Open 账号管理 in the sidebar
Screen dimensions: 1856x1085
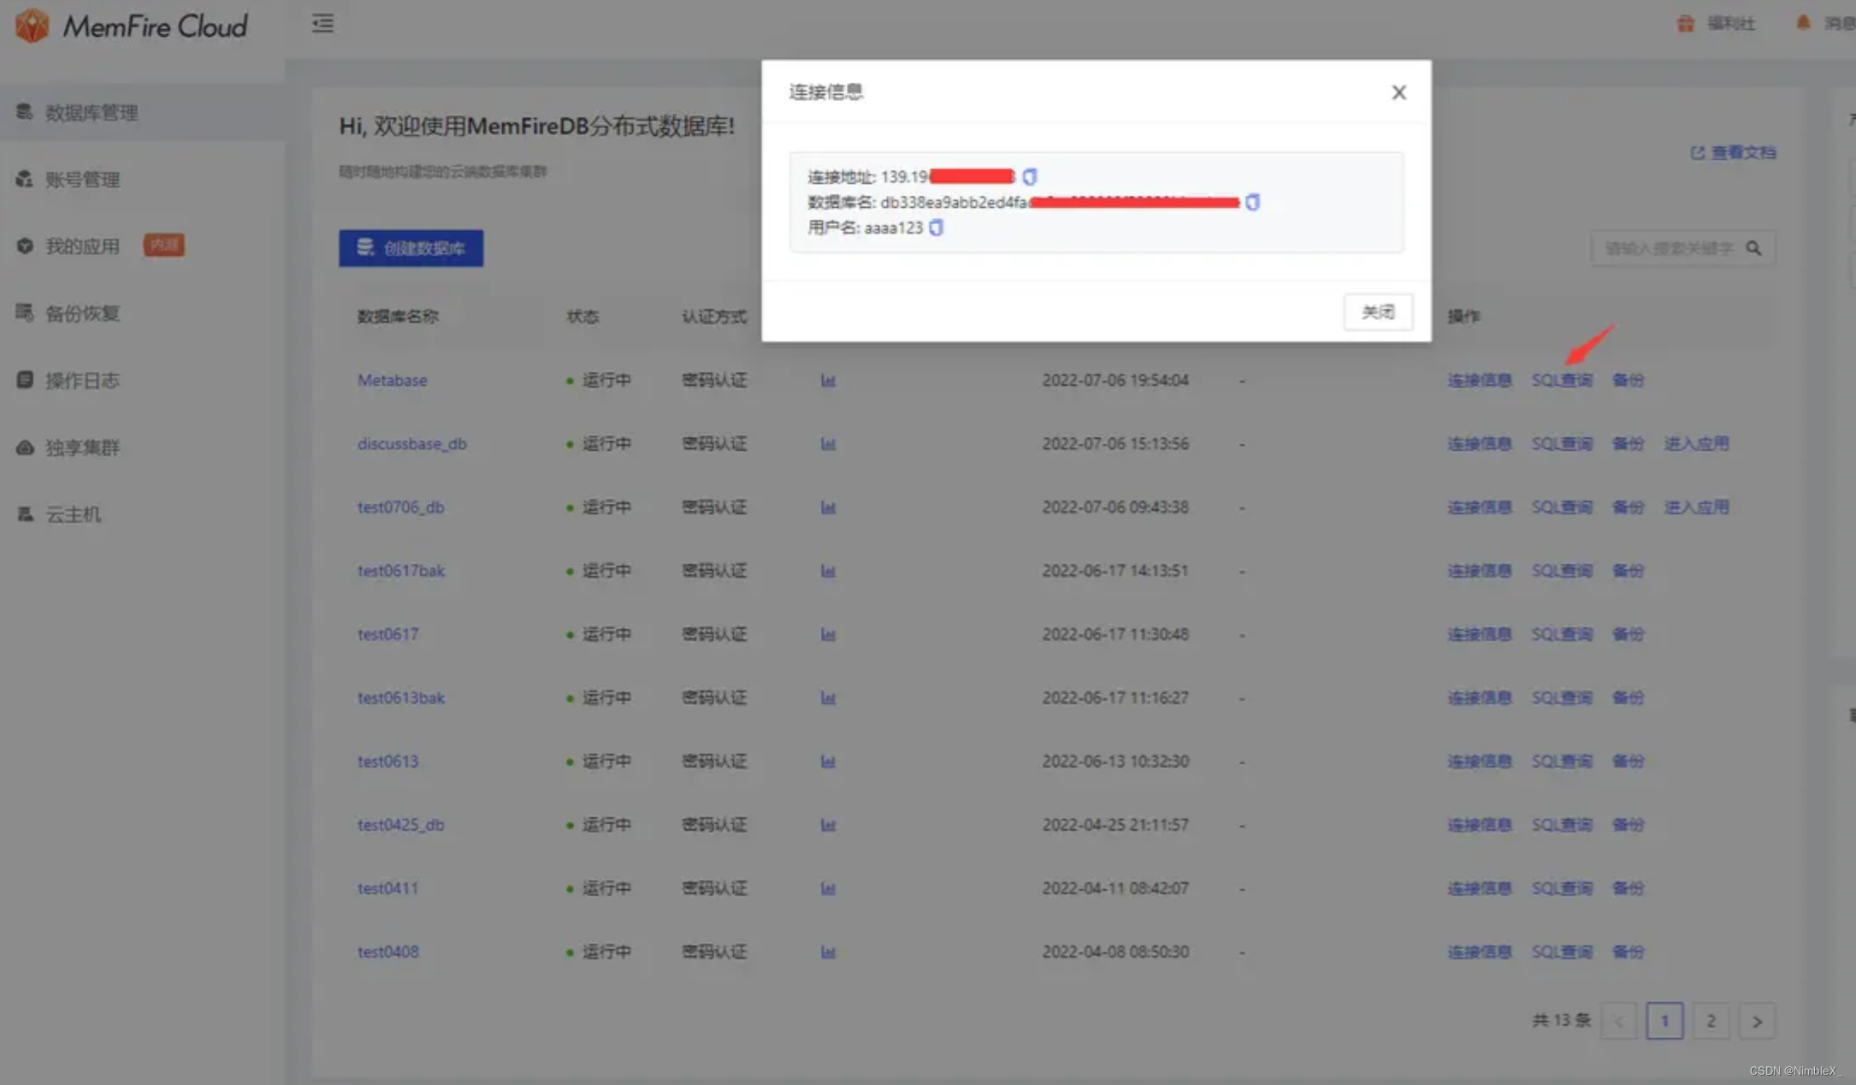pos(82,179)
